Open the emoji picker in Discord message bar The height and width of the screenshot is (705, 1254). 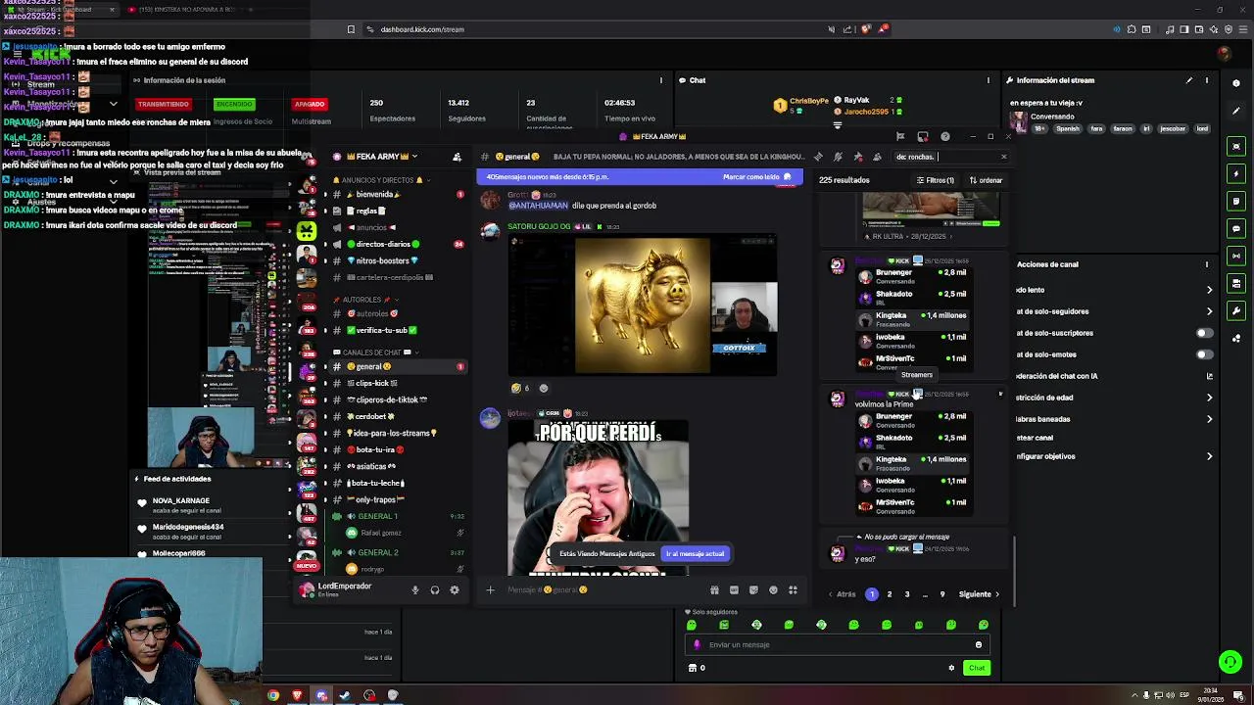click(773, 589)
